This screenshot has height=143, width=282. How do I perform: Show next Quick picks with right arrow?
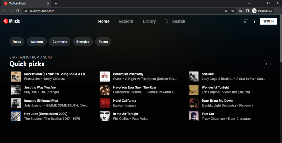pos(266,64)
